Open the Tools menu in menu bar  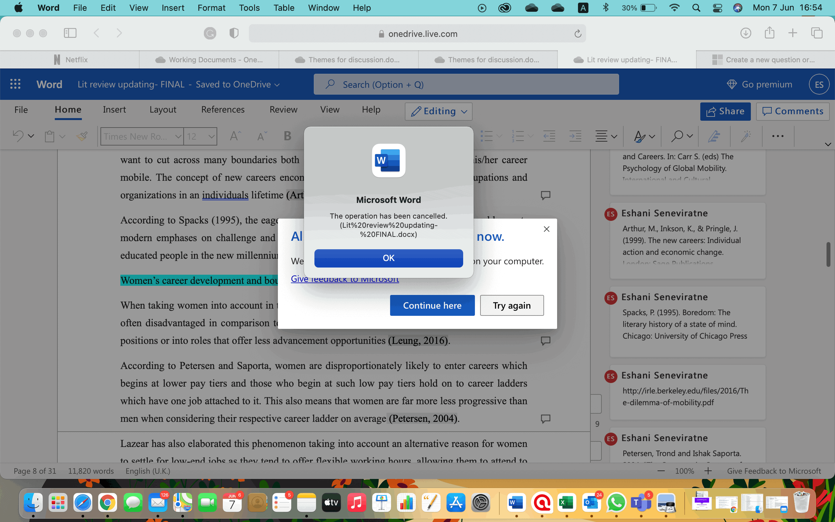[x=249, y=8]
